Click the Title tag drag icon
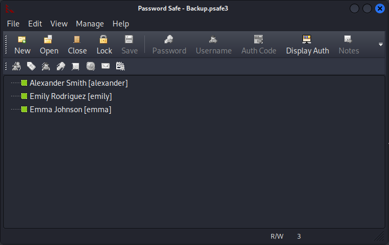This screenshot has height=245, width=389. [31, 66]
